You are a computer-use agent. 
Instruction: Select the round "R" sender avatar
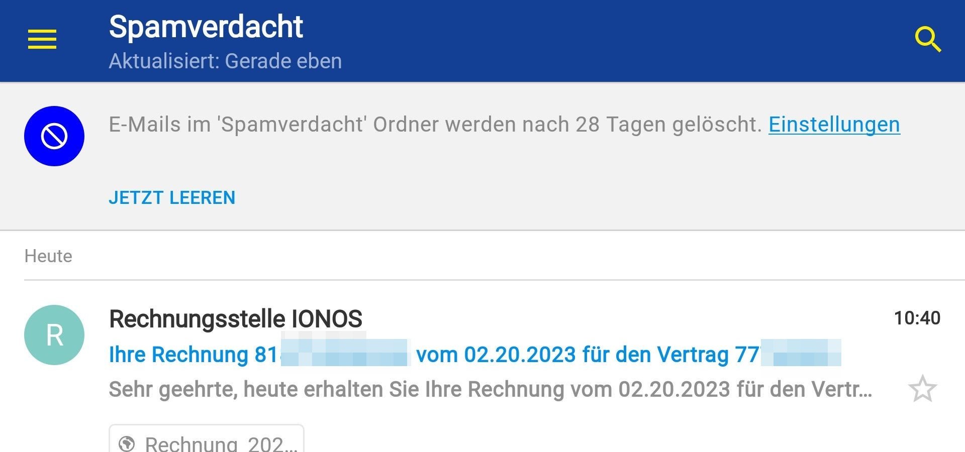coord(54,335)
